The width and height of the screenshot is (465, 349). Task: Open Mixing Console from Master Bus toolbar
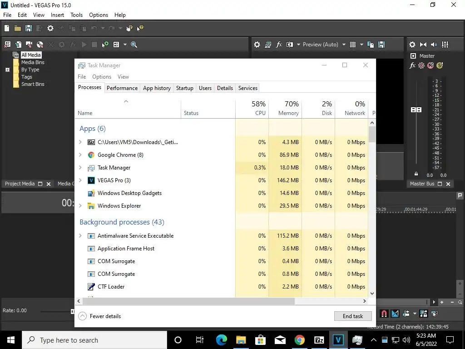[445, 45]
